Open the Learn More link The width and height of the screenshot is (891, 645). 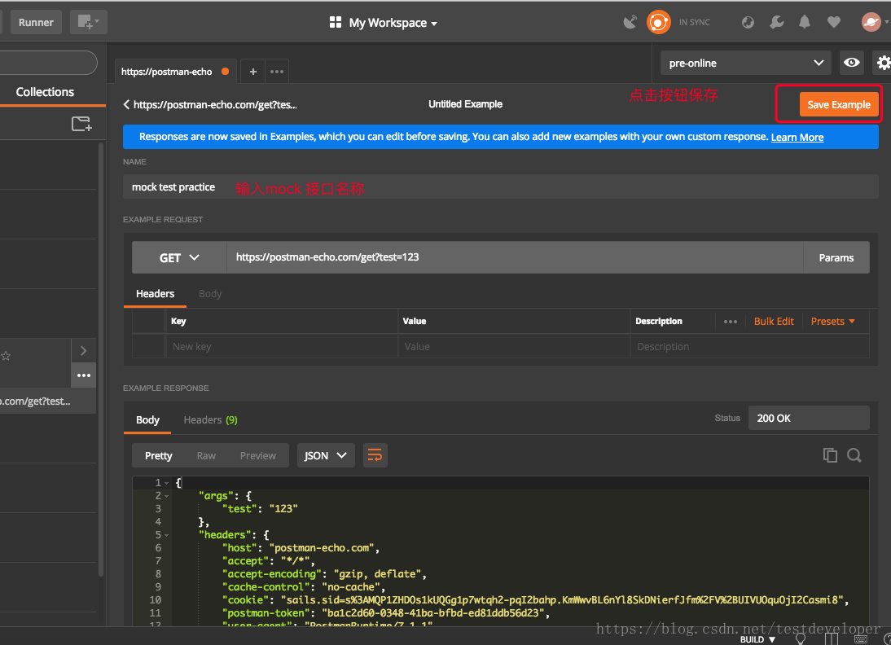797,137
